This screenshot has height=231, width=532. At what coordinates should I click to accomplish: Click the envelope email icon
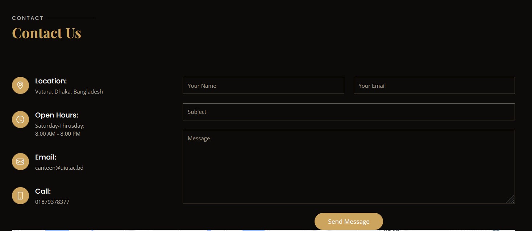click(x=20, y=161)
